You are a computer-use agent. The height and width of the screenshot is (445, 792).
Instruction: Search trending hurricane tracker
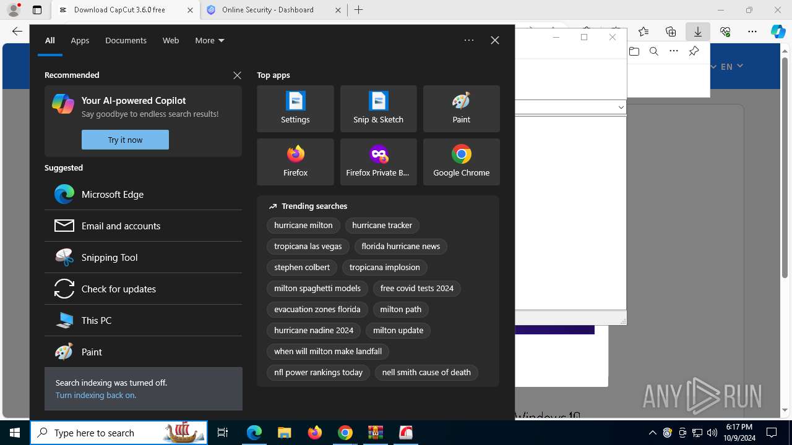point(382,226)
